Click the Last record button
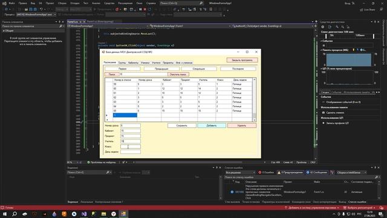This screenshot has width=387, height=218. tap(238, 68)
